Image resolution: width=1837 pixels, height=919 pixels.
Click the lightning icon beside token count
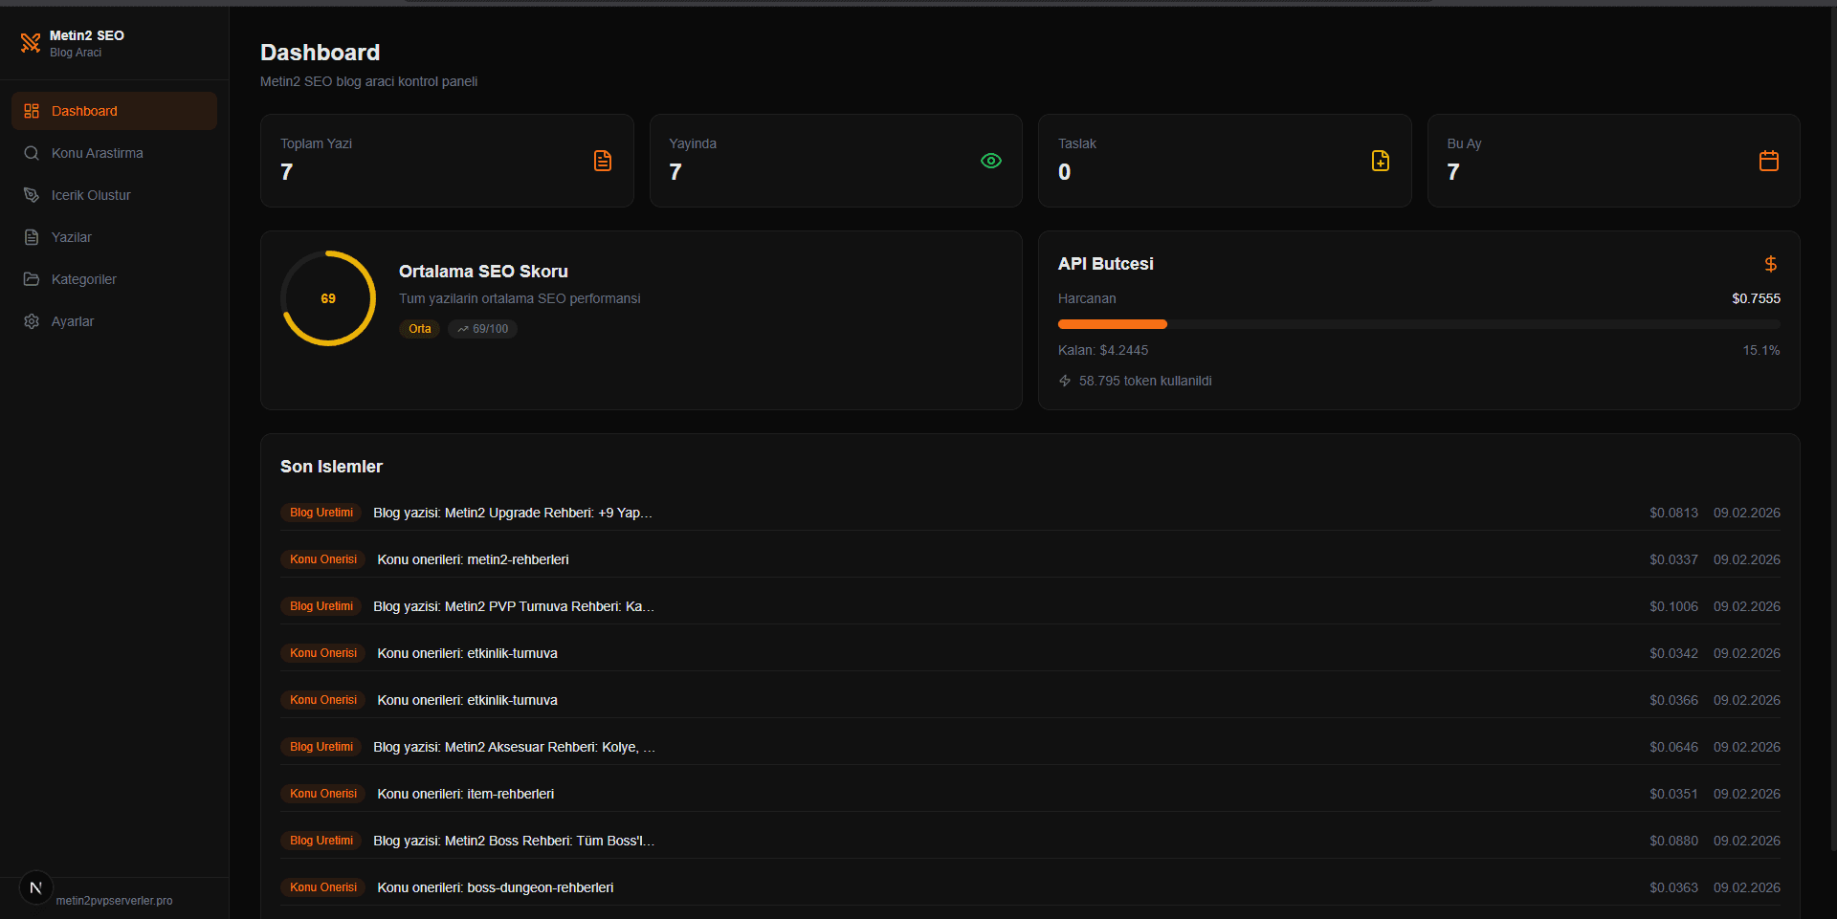(1064, 381)
